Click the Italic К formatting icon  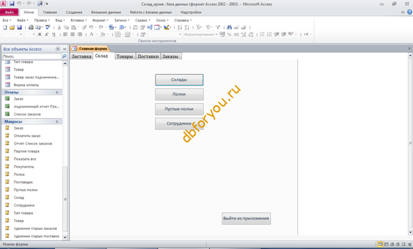[x=46, y=34]
